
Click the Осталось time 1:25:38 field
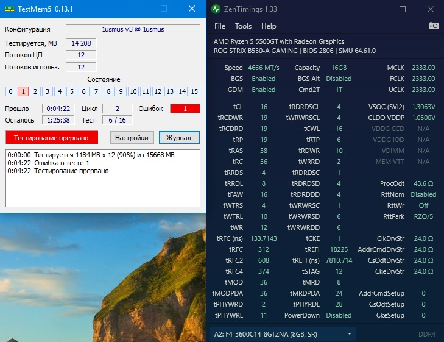pyautogui.click(x=58, y=120)
